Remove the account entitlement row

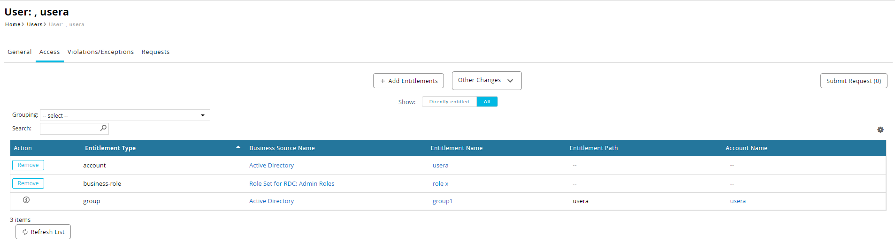pyautogui.click(x=28, y=165)
